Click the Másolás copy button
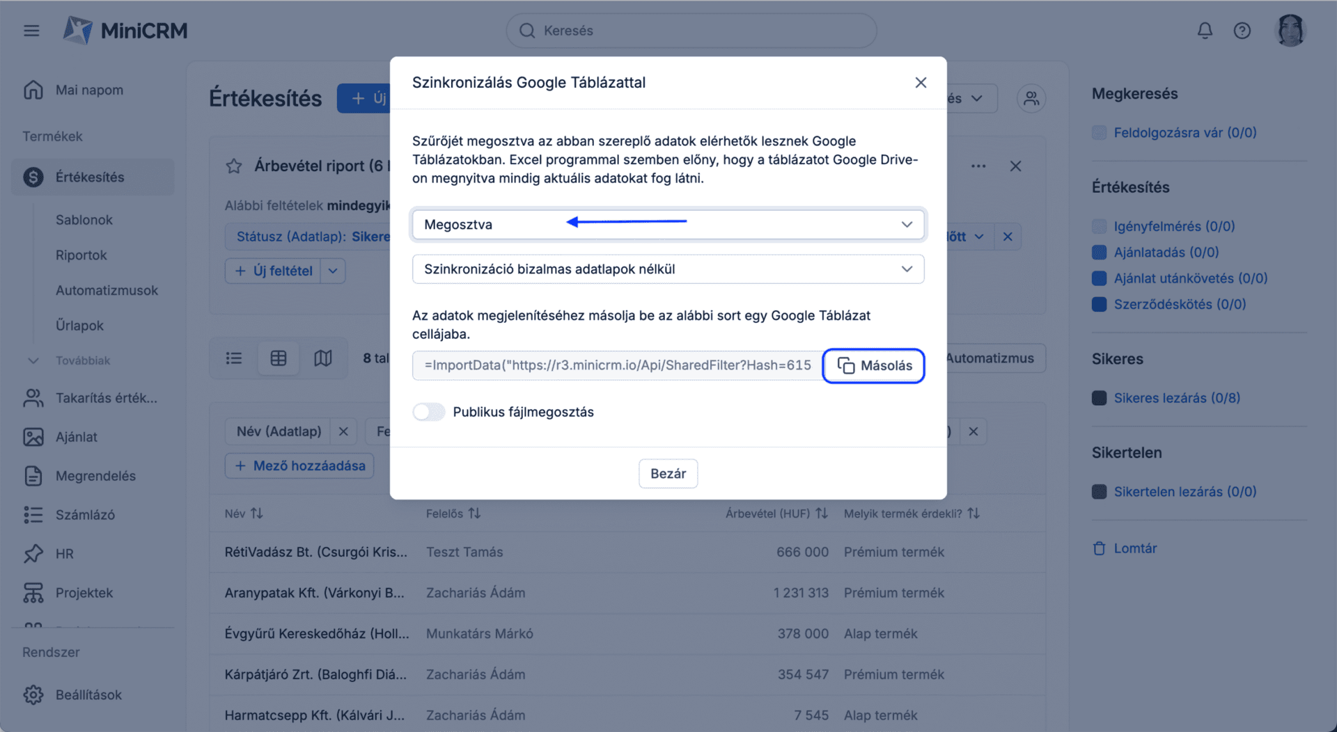The width and height of the screenshot is (1337, 732). 873,366
